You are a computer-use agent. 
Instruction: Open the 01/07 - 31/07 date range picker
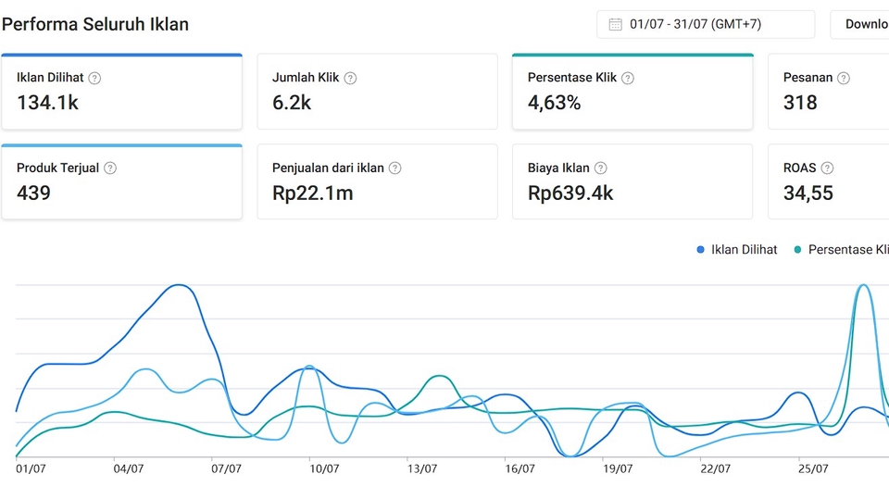(x=706, y=24)
